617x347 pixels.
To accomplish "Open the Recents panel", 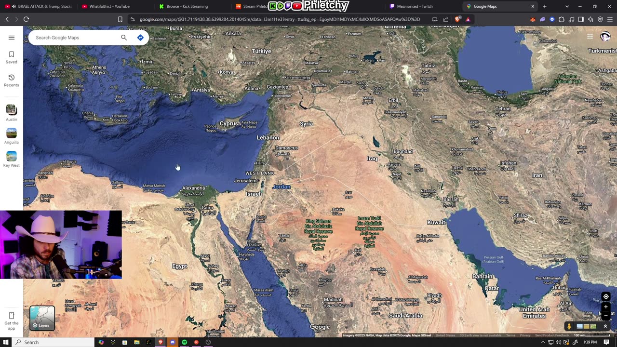I will click(12, 80).
